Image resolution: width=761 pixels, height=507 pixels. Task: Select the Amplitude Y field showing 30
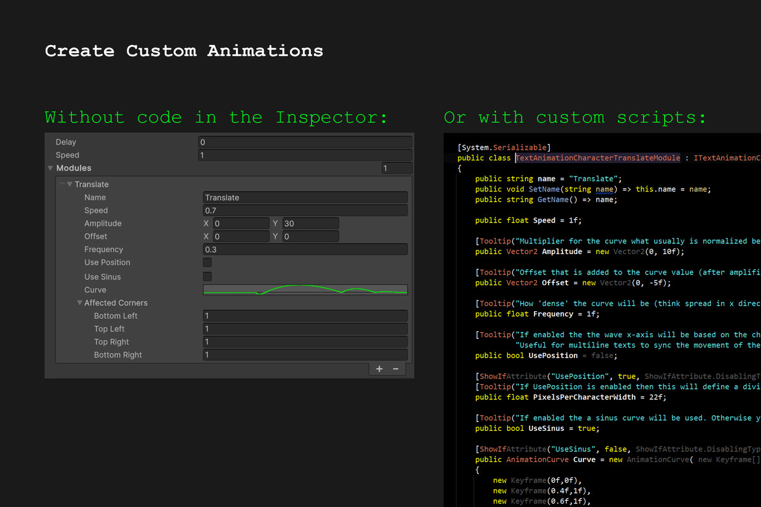310,224
